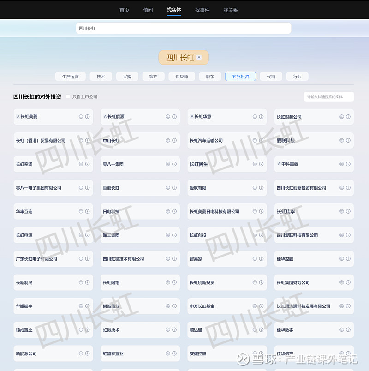Screen dimensions: 369x371
Task: Click globe icon on 长虹网络 card
Action: coord(168,282)
